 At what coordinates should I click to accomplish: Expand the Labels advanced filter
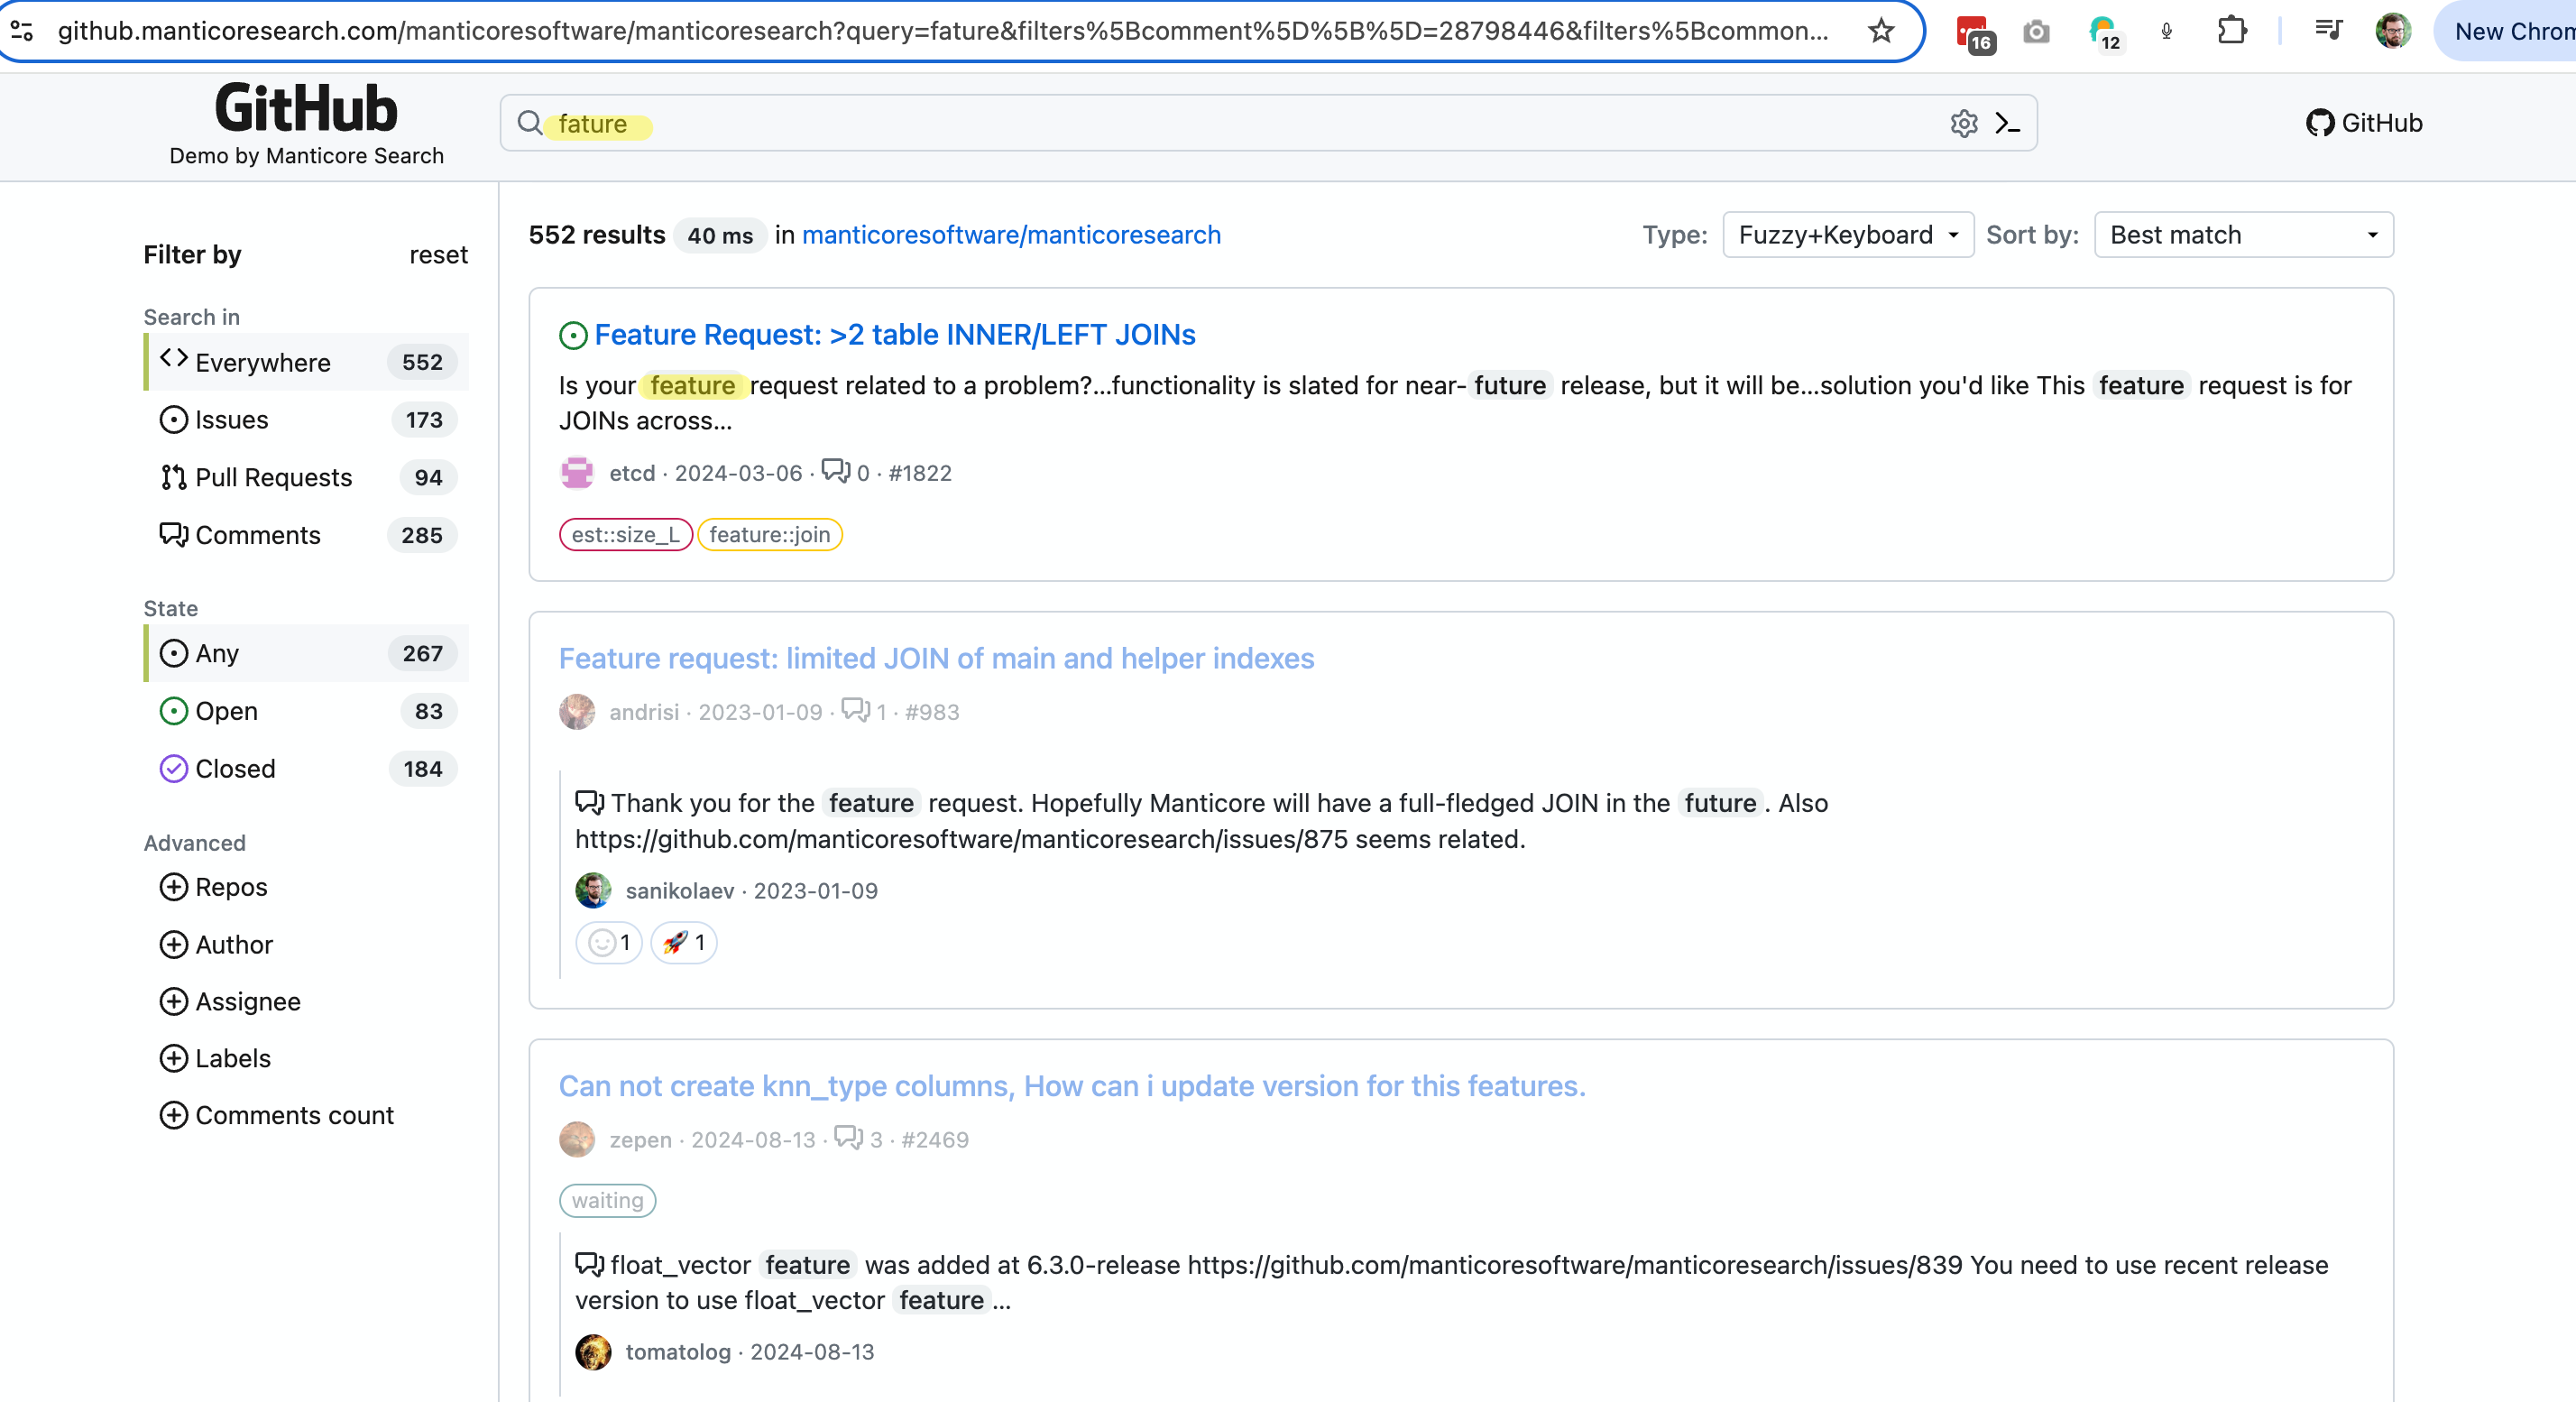pos(233,1058)
